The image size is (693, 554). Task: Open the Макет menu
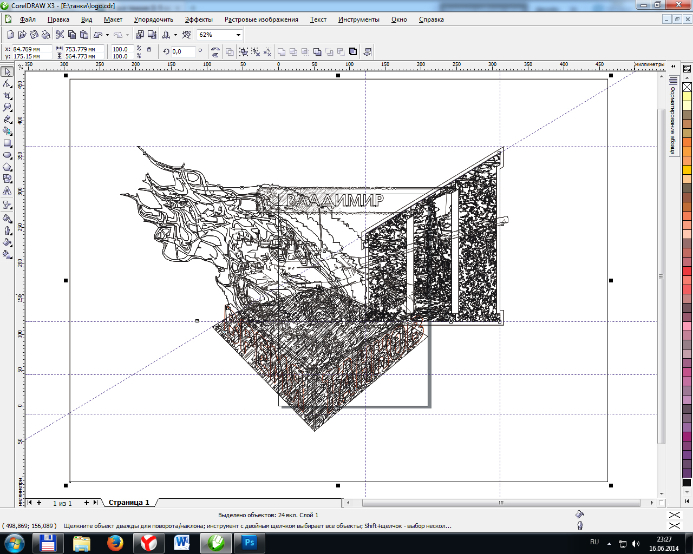(x=113, y=19)
